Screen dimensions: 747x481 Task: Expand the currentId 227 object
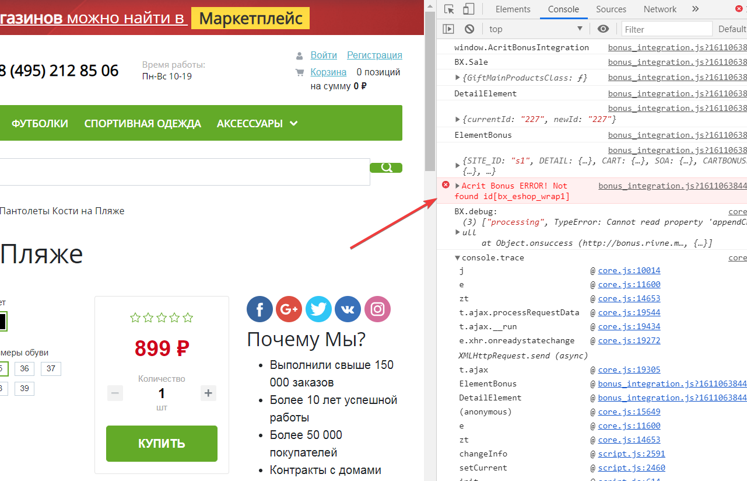click(x=458, y=119)
